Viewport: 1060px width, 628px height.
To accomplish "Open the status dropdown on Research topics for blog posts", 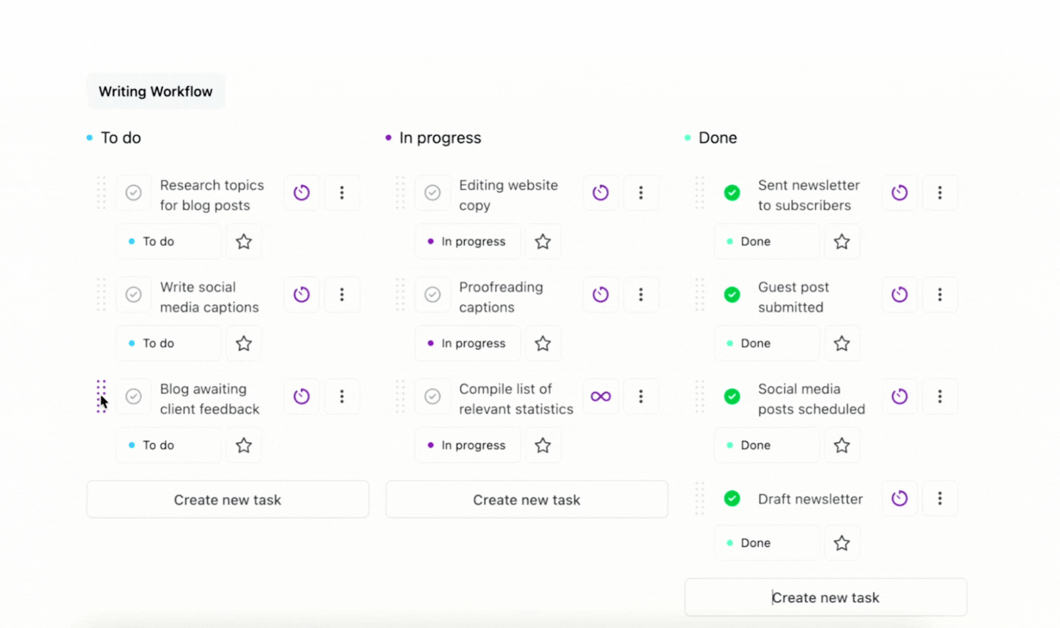I will coord(168,241).
